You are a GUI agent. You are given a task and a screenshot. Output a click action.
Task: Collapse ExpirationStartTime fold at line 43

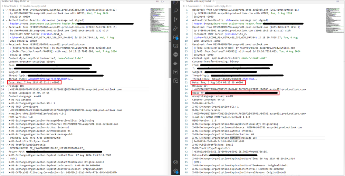click(7, 155)
